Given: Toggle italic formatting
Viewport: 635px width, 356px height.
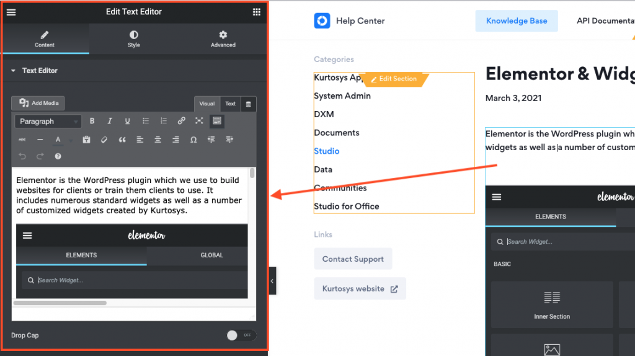Looking at the screenshot, I should [109, 121].
